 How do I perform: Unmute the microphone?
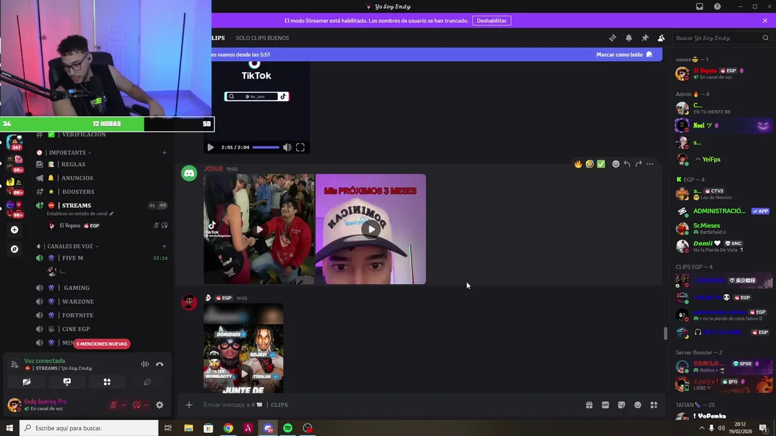click(113, 405)
